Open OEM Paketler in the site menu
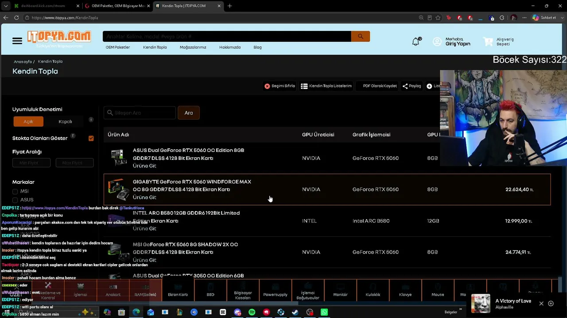Viewport: 567px width, 318px height. coord(118,47)
